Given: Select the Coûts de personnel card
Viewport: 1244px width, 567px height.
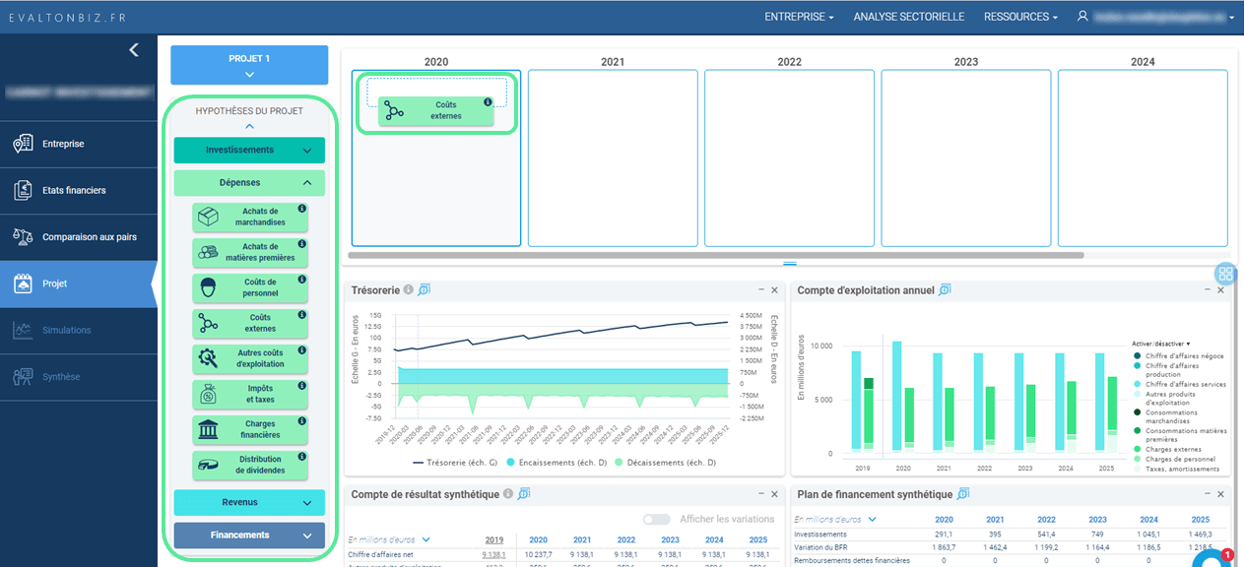Looking at the screenshot, I should [x=250, y=288].
